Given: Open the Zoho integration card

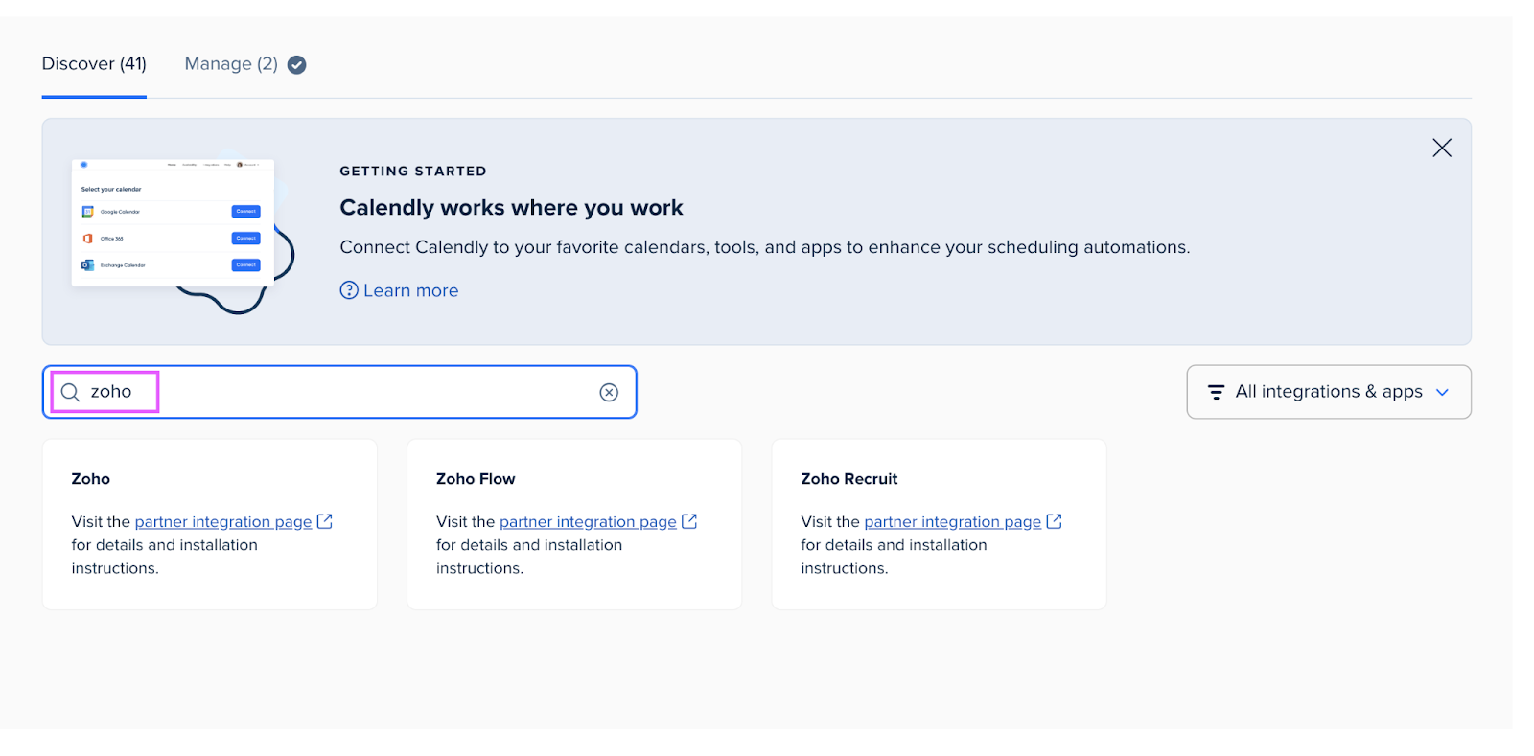Looking at the screenshot, I should [x=210, y=524].
